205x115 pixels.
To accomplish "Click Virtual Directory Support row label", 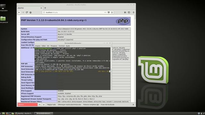I will [31, 37].
